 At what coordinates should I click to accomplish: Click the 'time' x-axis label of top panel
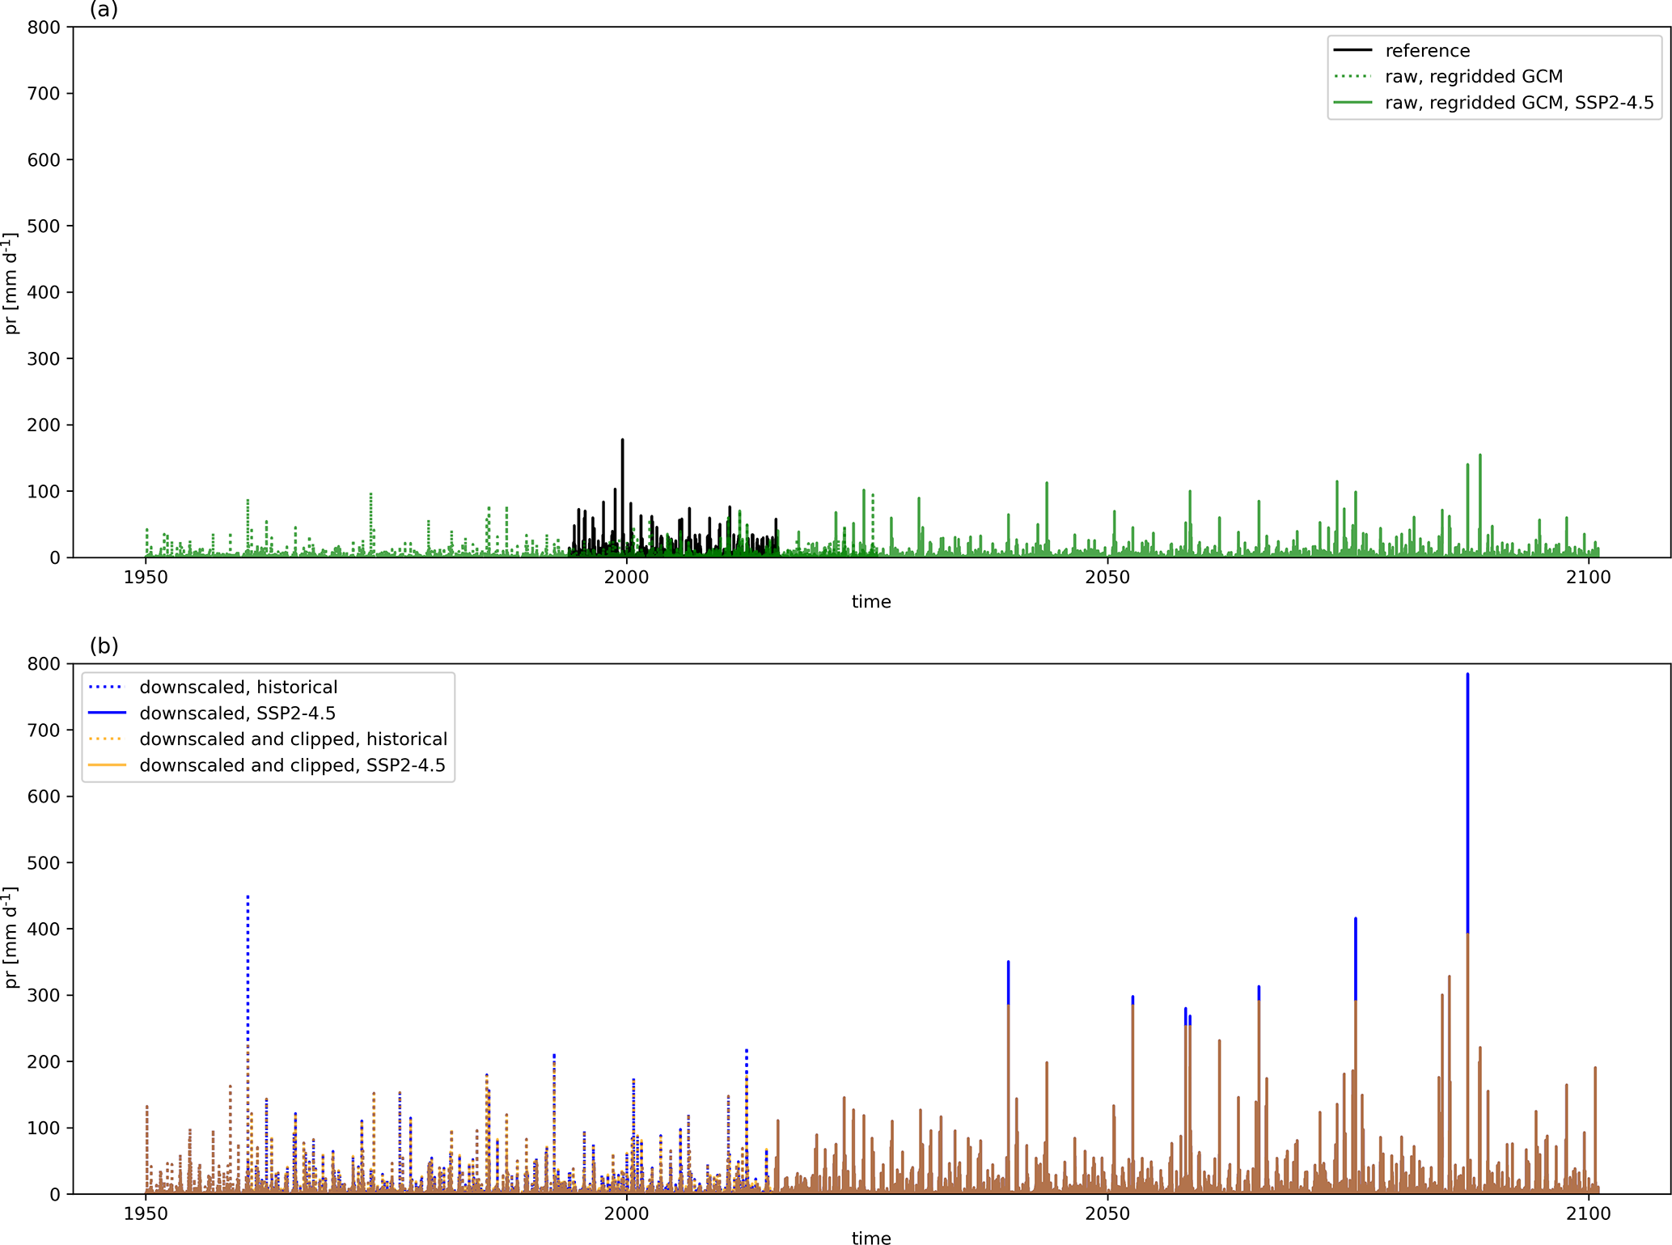[871, 602]
